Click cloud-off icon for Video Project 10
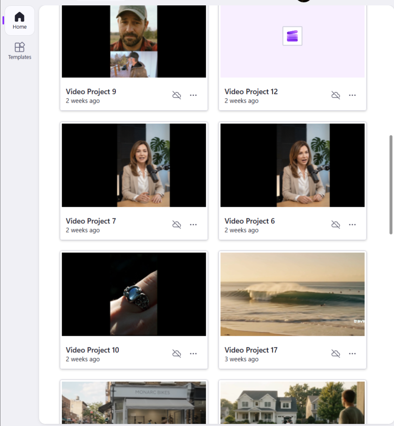Screen dimensions: 394x426 coord(177,354)
